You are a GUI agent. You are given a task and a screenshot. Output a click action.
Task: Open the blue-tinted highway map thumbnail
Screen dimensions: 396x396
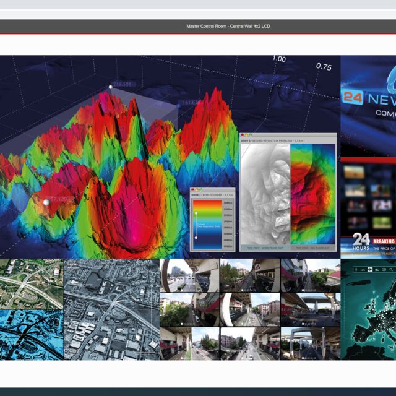31,334
